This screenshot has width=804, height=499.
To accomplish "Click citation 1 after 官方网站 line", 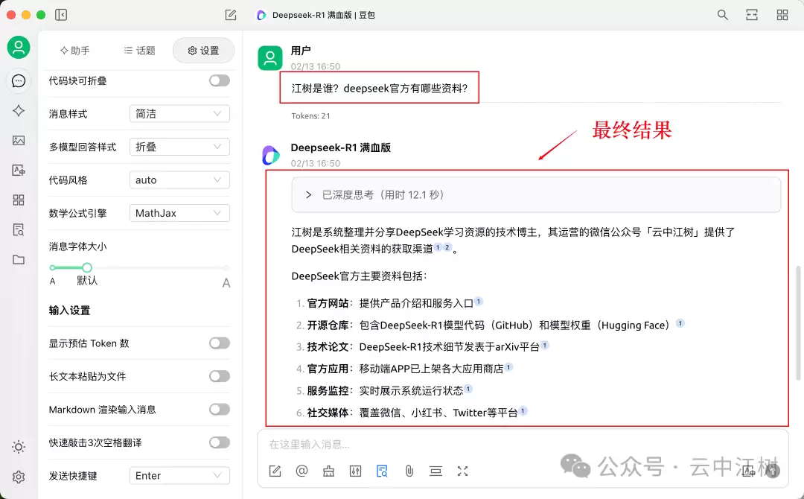I will coord(479,302).
